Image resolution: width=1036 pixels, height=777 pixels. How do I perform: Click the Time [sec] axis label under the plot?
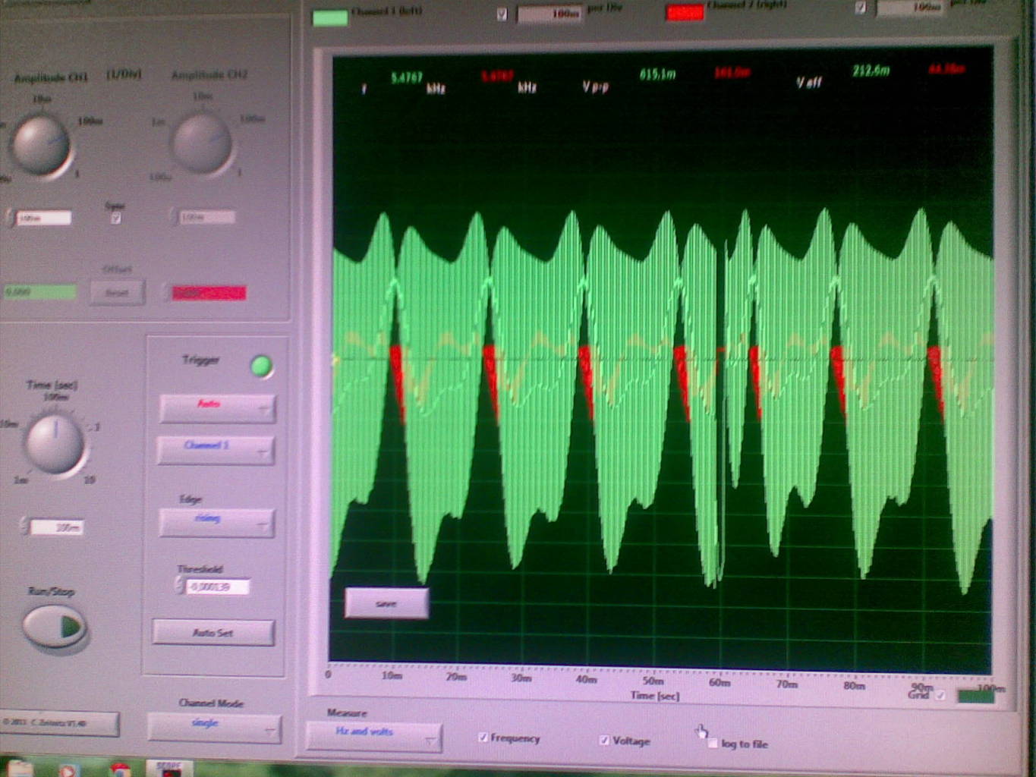point(655,695)
